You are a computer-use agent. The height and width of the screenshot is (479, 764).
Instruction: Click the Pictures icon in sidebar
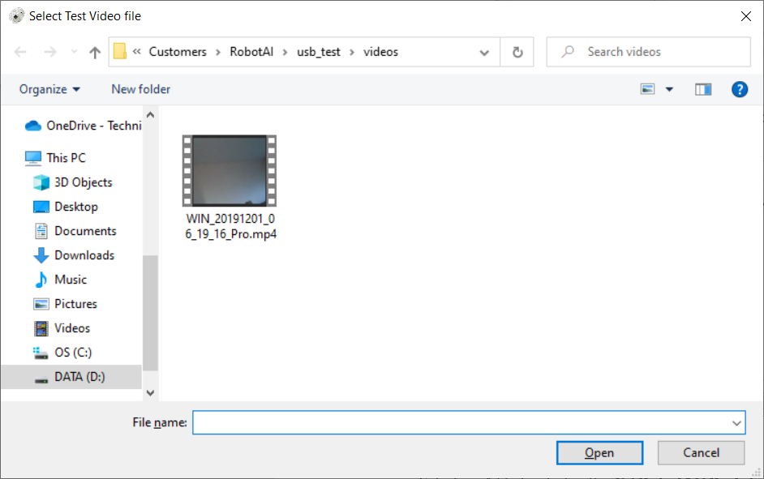tap(41, 304)
